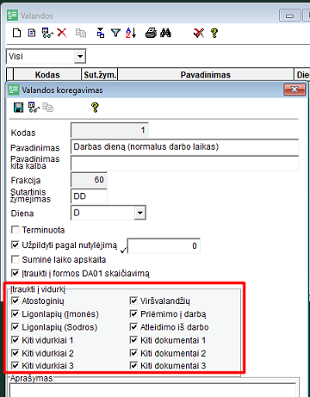The width and height of the screenshot is (310, 397).
Task: Uncheck Ligonlapių (Įmonės) checkbox
Action: tap(15, 313)
